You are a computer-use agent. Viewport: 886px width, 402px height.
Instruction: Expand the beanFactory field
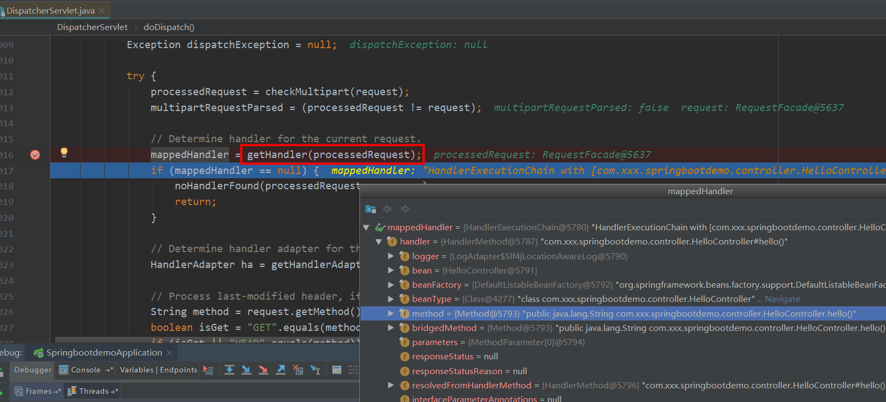click(391, 284)
